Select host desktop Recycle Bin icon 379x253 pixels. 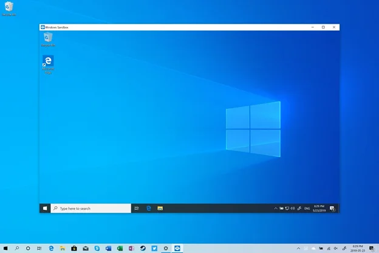pos(9,9)
